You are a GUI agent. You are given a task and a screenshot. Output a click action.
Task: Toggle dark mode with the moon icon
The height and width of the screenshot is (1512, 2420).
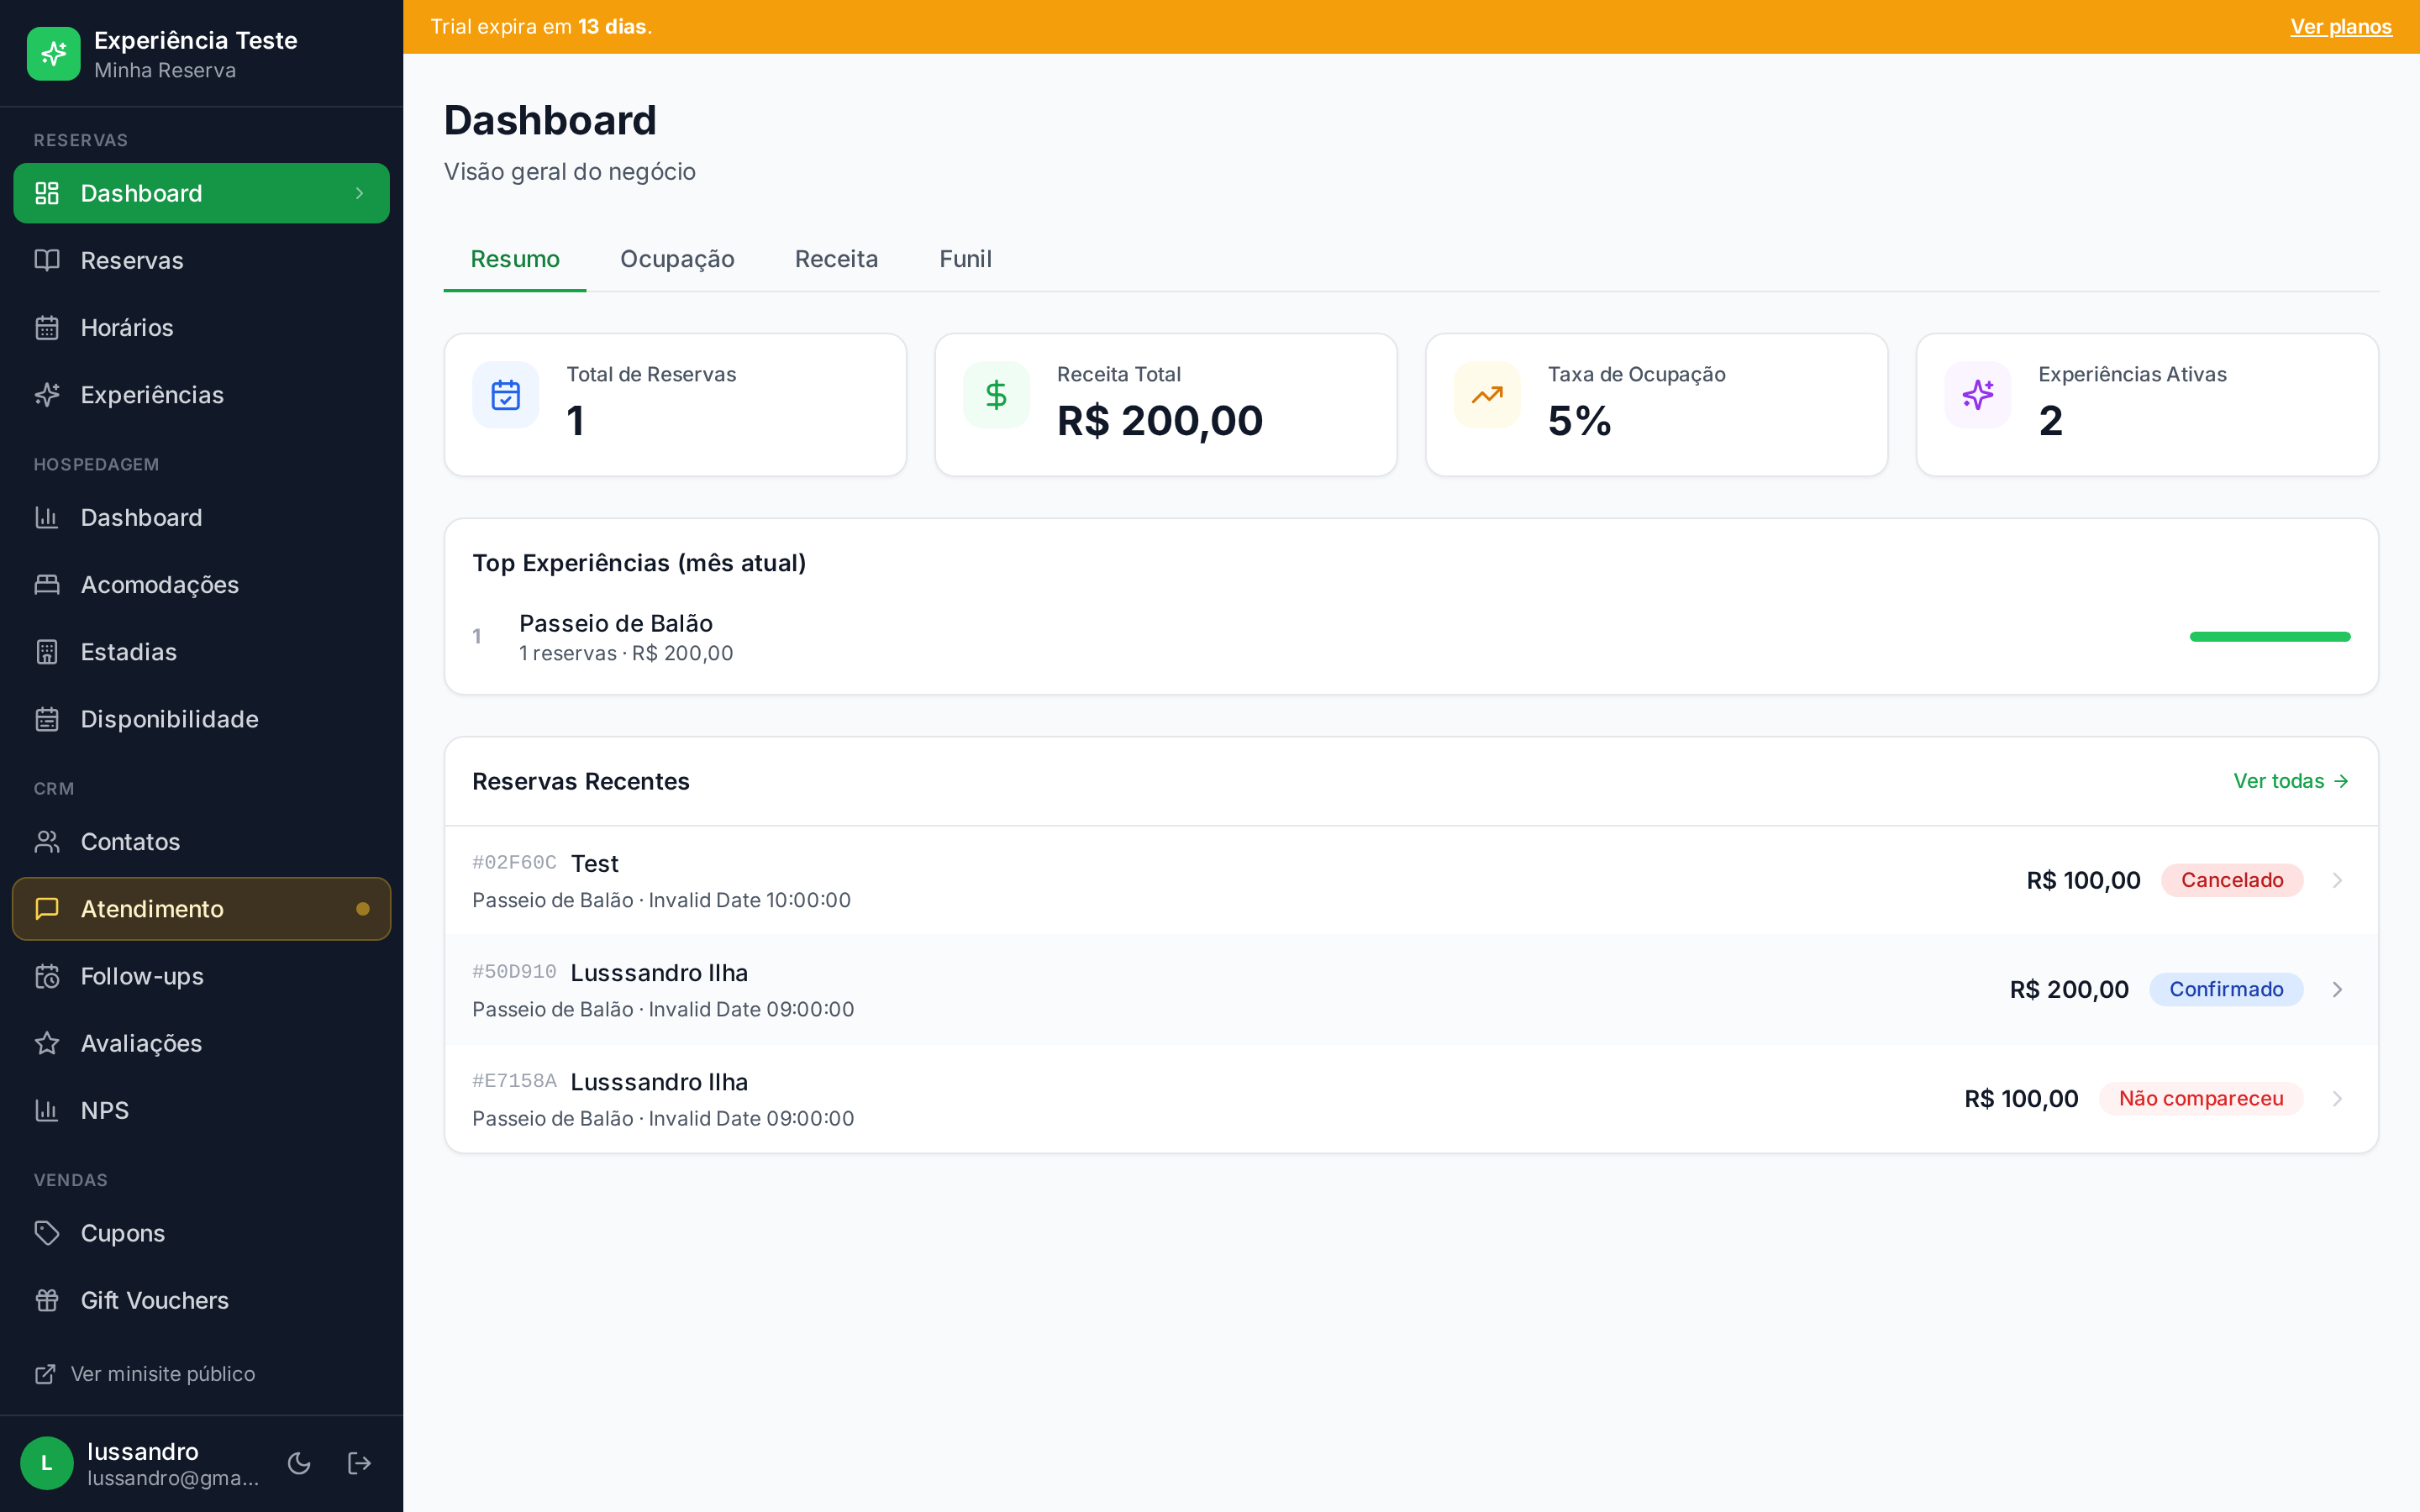point(299,1463)
